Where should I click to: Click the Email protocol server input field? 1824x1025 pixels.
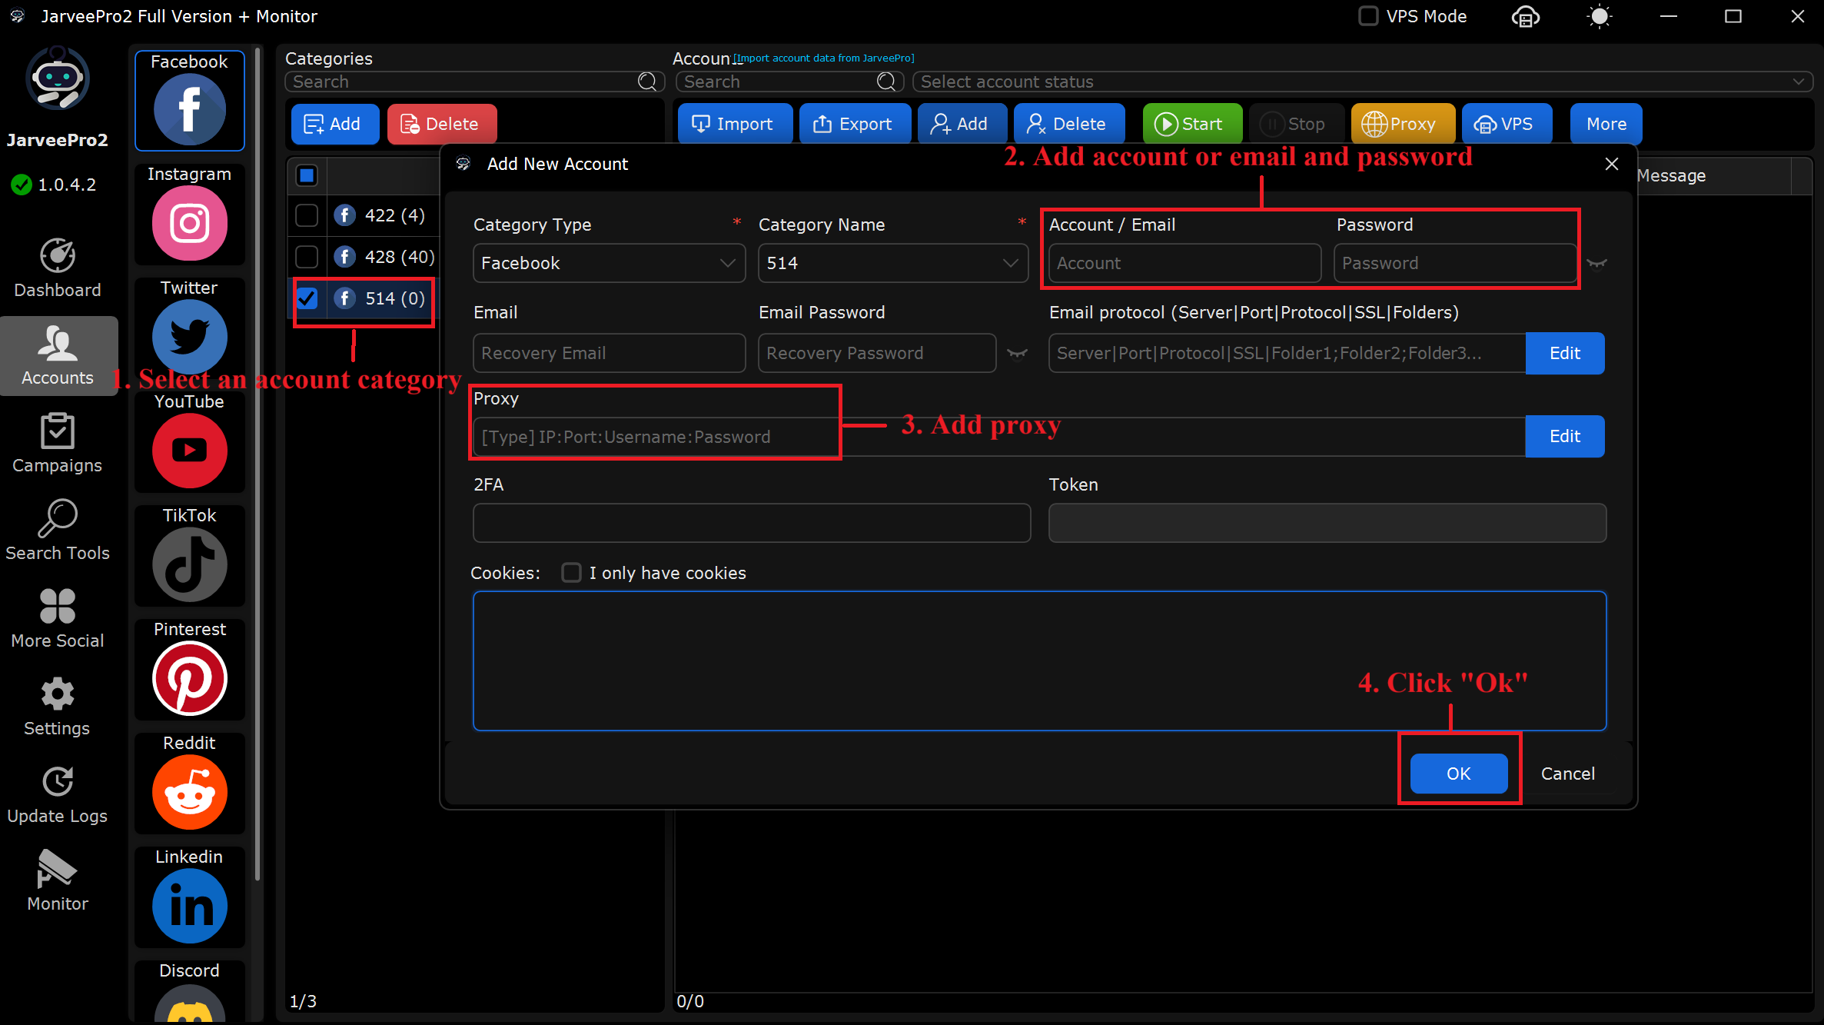pyautogui.click(x=1287, y=353)
